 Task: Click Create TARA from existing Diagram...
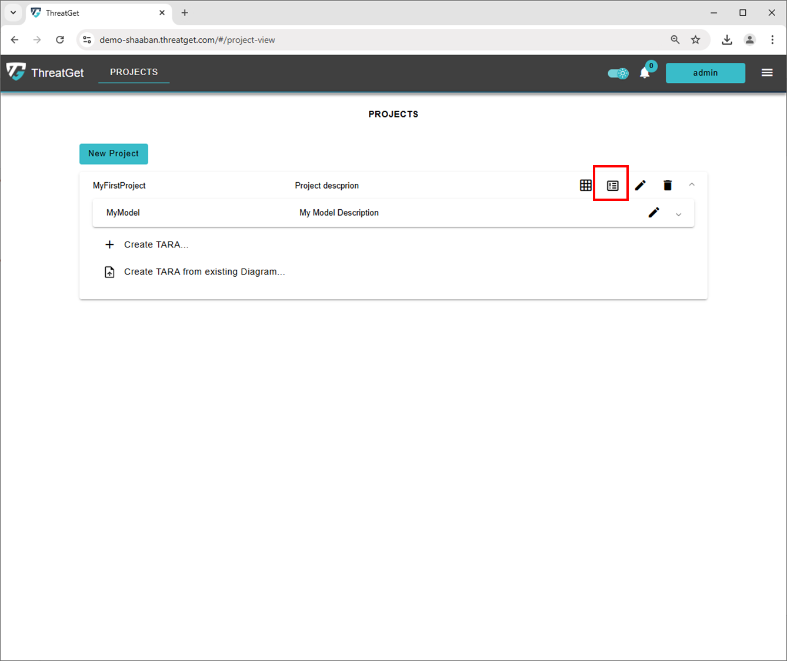(x=204, y=271)
